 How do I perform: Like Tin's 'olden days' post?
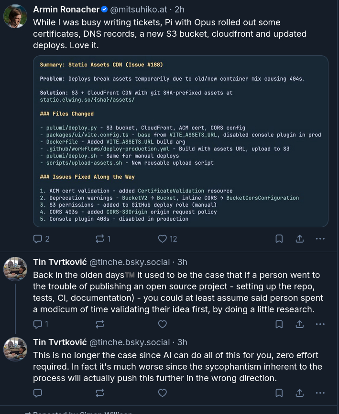click(x=163, y=324)
